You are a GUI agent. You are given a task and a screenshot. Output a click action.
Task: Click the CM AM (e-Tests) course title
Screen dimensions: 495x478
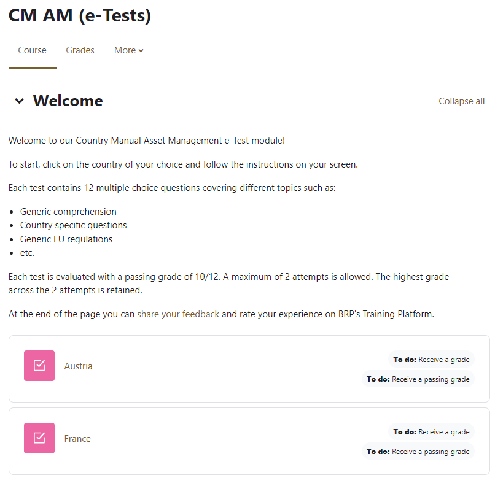coord(80,16)
